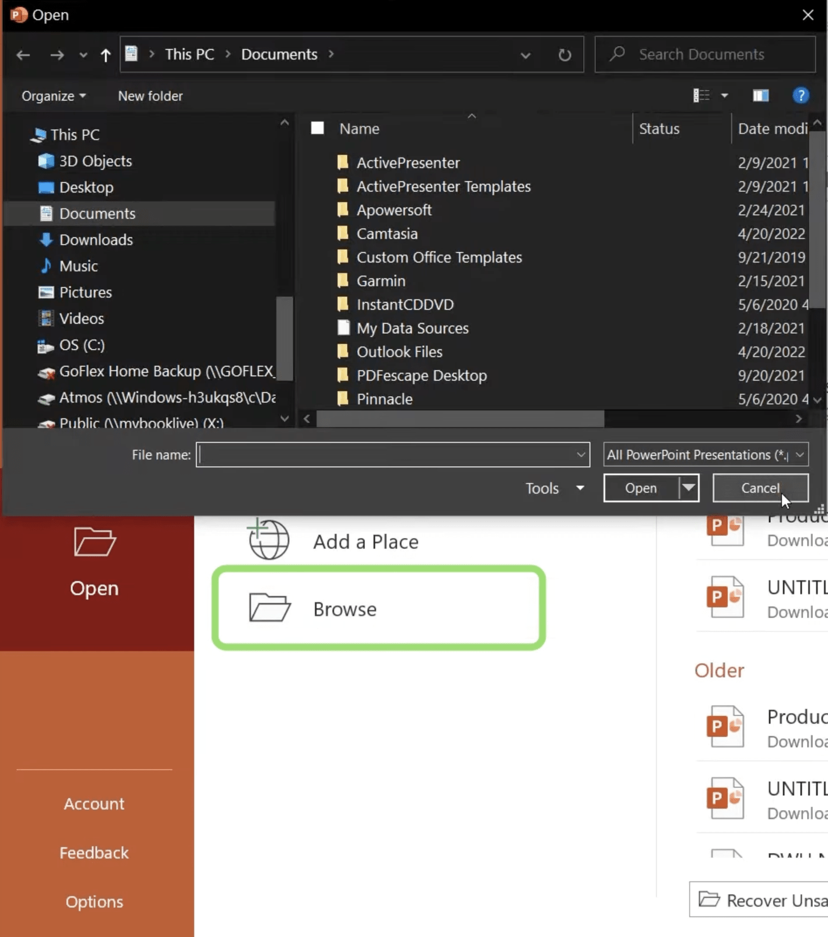828x937 pixels.
Task: Choose Add a Place in PowerPoint
Action: tap(366, 541)
